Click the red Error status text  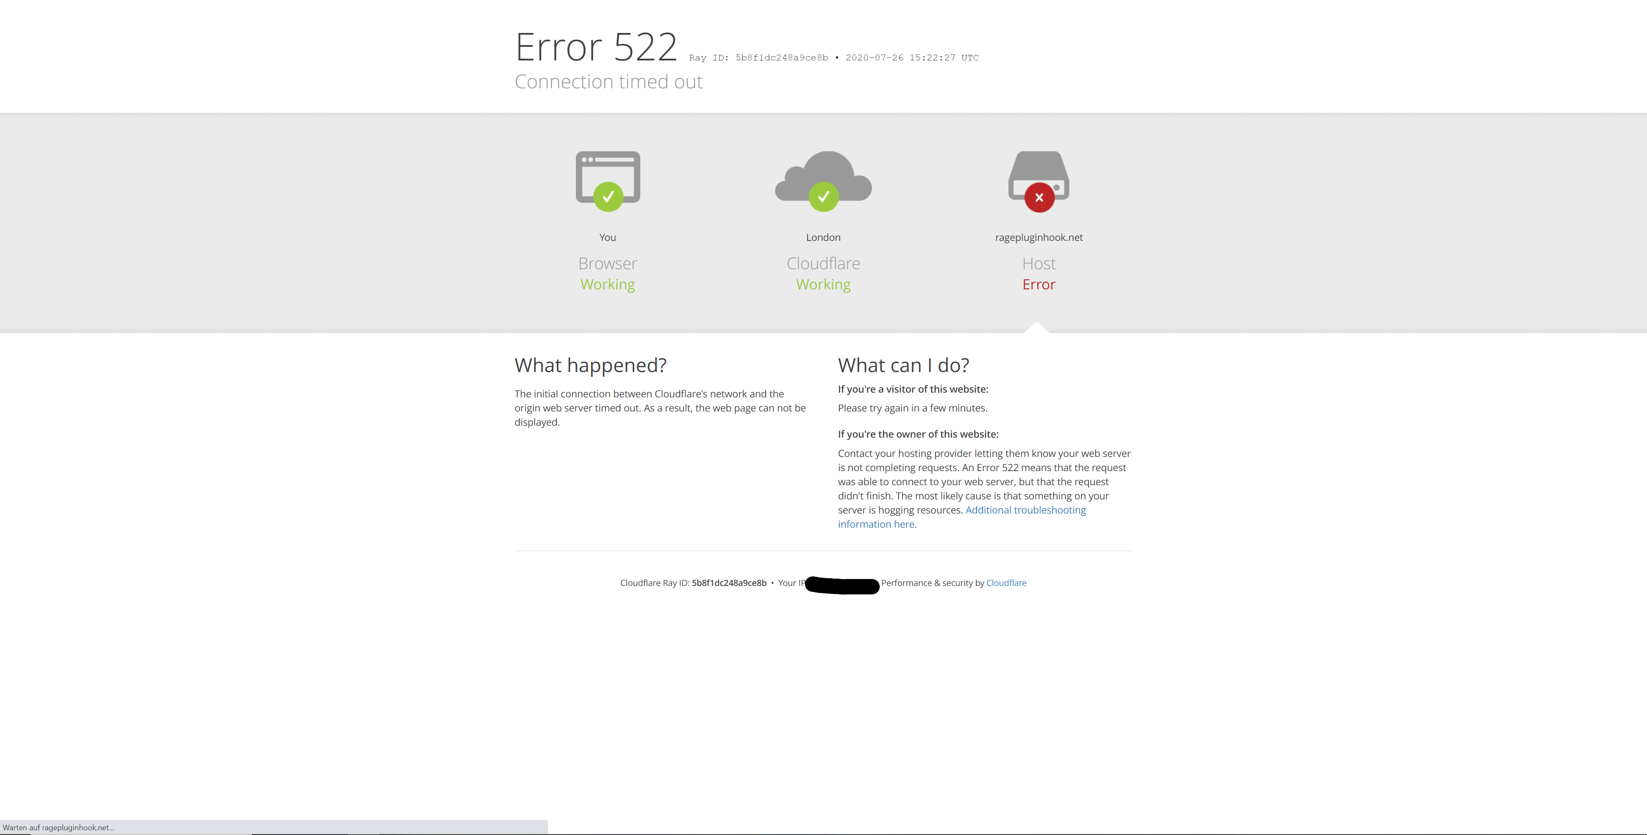click(1038, 284)
